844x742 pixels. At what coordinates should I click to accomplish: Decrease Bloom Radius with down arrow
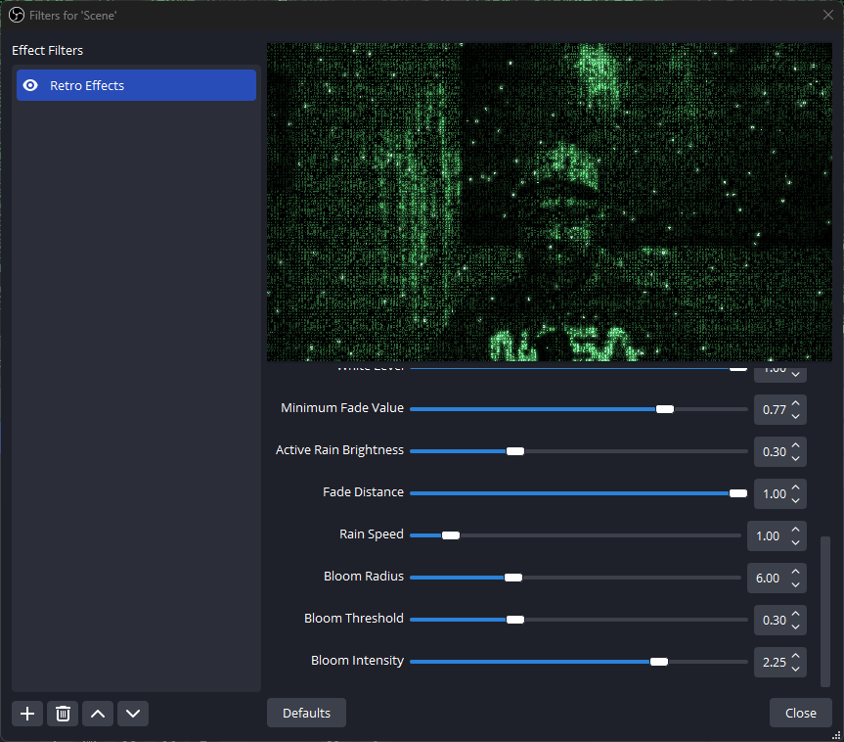pyautogui.click(x=795, y=584)
